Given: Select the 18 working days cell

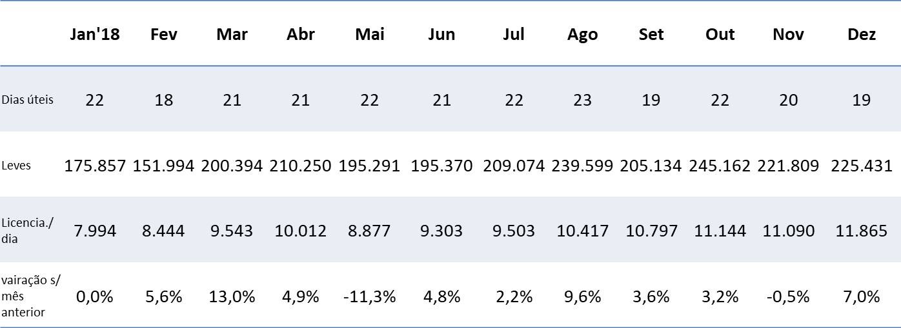Looking at the screenshot, I should [x=164, y=101].
